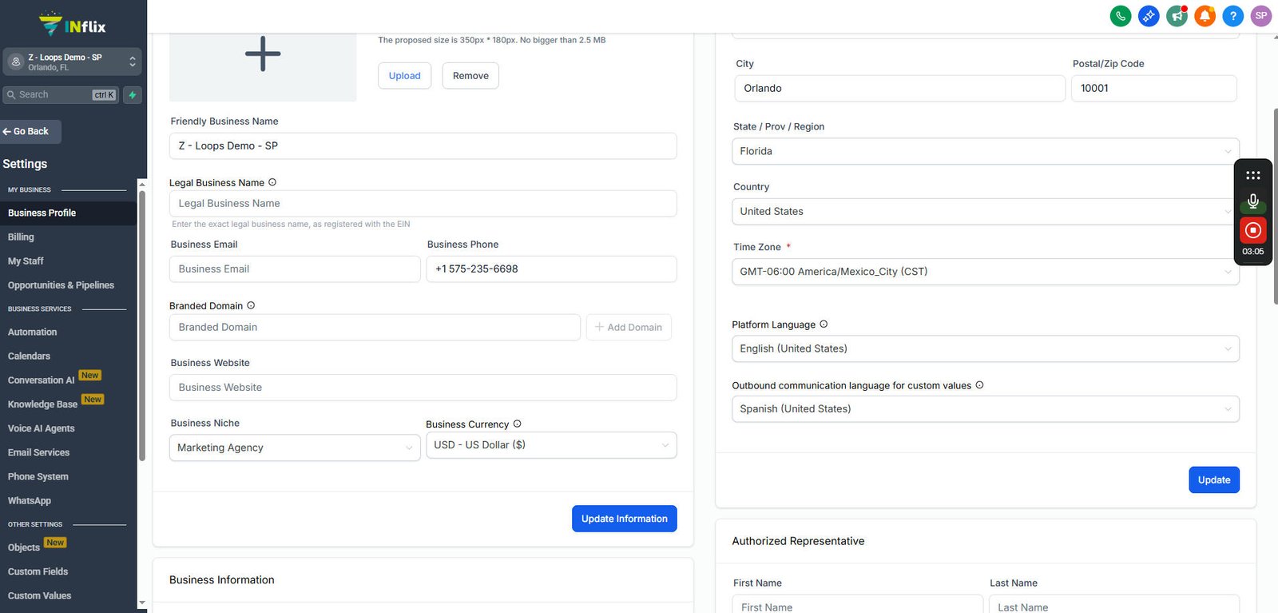Open Phone System settings
This screenshot has height=613, width=1278.
coord(38,476)
